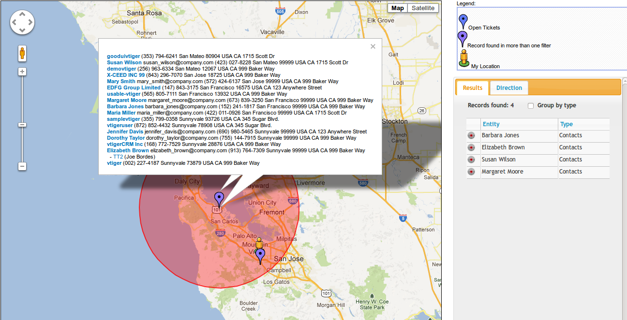Sort results by Type column header
This screenshot has width=627, height=320.
coord(566,124)
